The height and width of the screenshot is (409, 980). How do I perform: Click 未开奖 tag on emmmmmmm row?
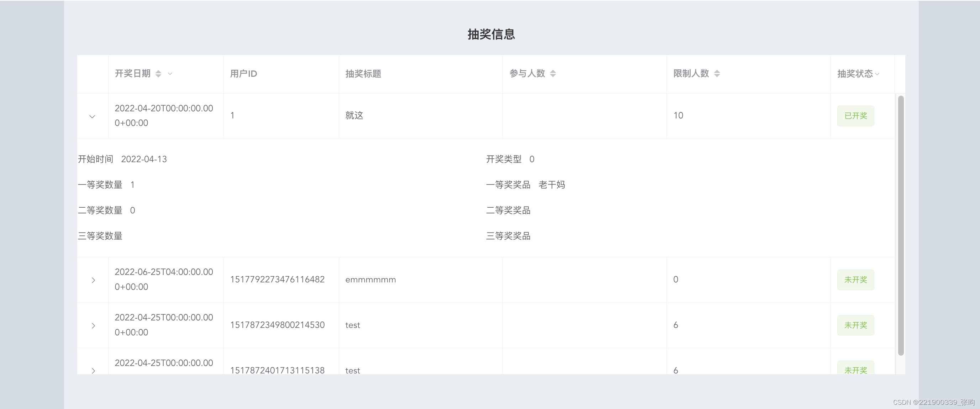pos(855,280)
